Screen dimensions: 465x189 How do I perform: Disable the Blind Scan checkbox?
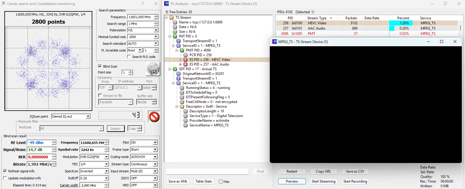[100, 66]
